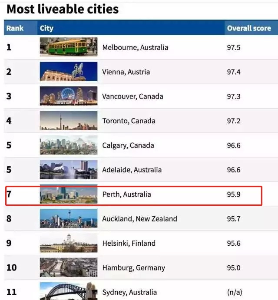This screenshot has width=278, height=300.
Task: Open the Calgary skyline thumbnail
Action: click(69, 145)
